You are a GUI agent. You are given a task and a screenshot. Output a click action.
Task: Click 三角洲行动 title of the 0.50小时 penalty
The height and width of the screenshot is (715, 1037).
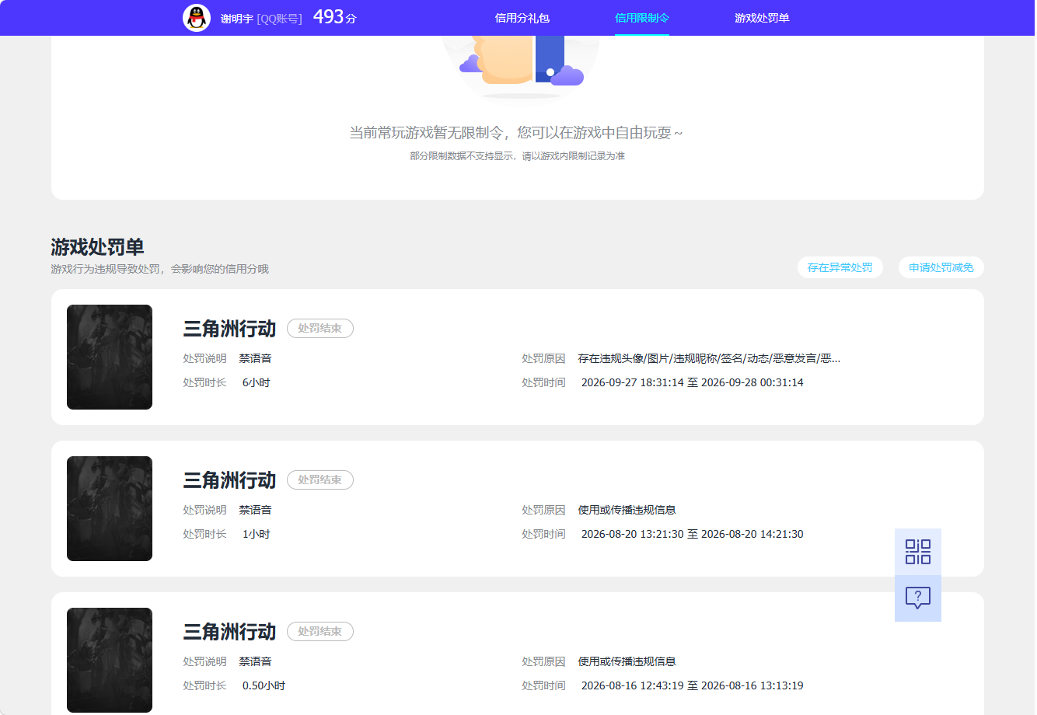point(229,632)
